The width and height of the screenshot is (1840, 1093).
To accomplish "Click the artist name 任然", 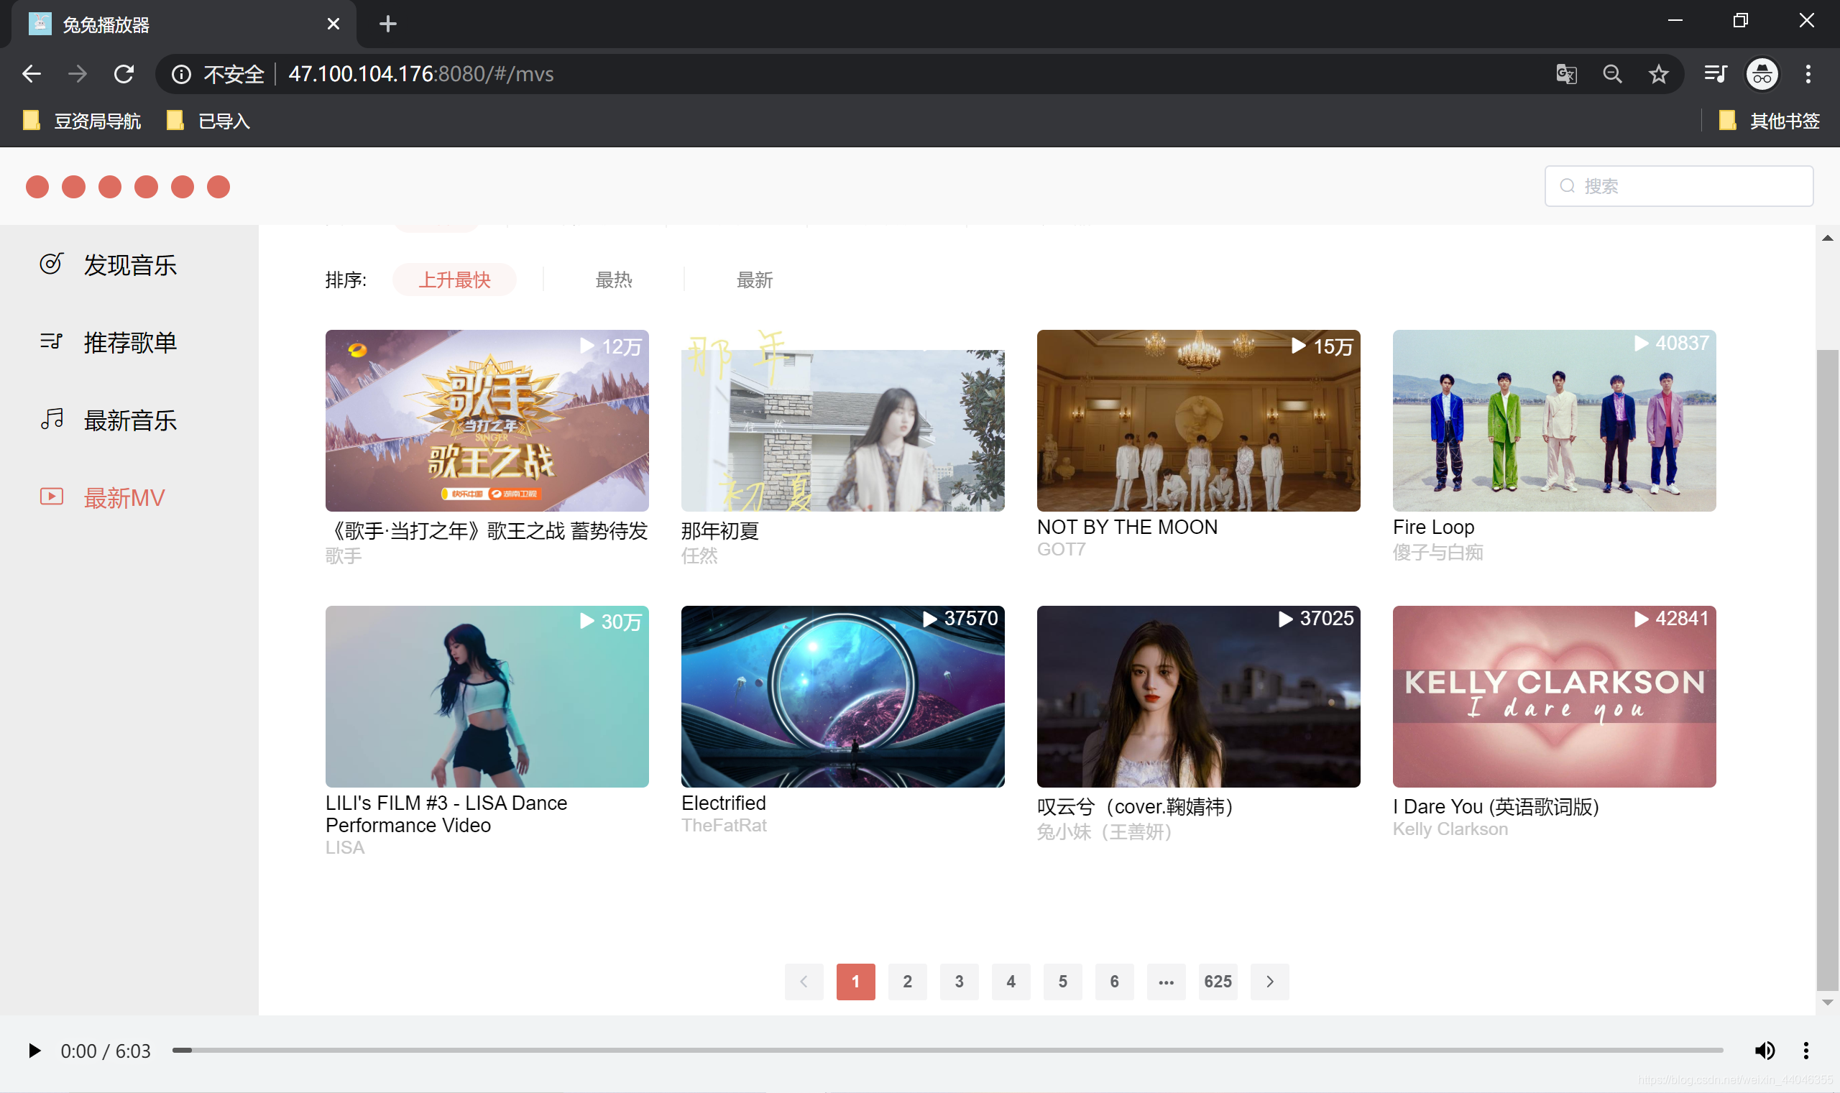I will (x=699, y=555).
